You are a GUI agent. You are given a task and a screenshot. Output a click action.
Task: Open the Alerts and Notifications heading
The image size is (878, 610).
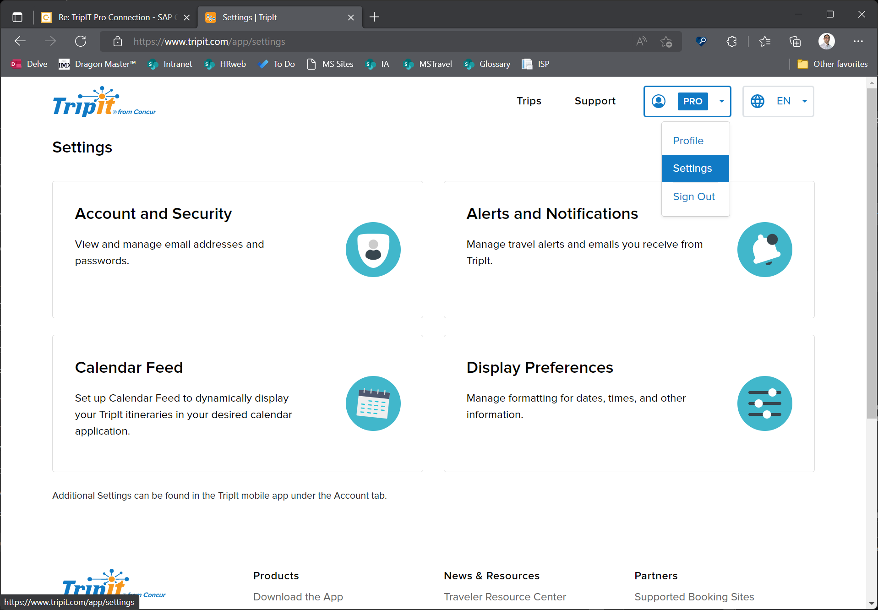coord(552,213)
